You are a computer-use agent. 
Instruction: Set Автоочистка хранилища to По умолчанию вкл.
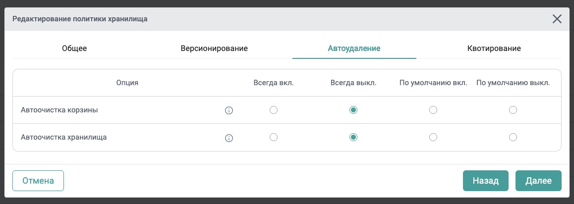(x=433, y=137)
